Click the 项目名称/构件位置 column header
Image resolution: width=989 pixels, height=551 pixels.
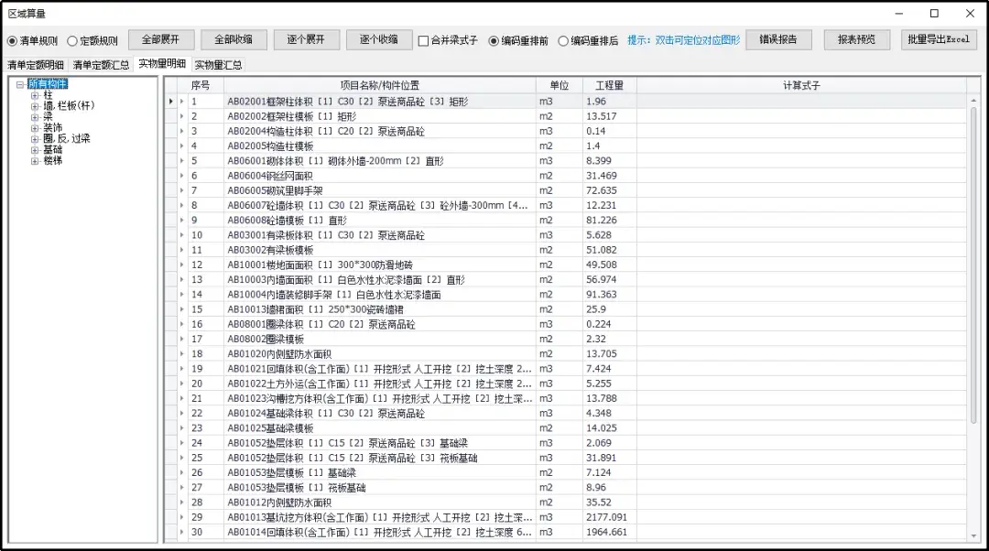pos(380,85)
